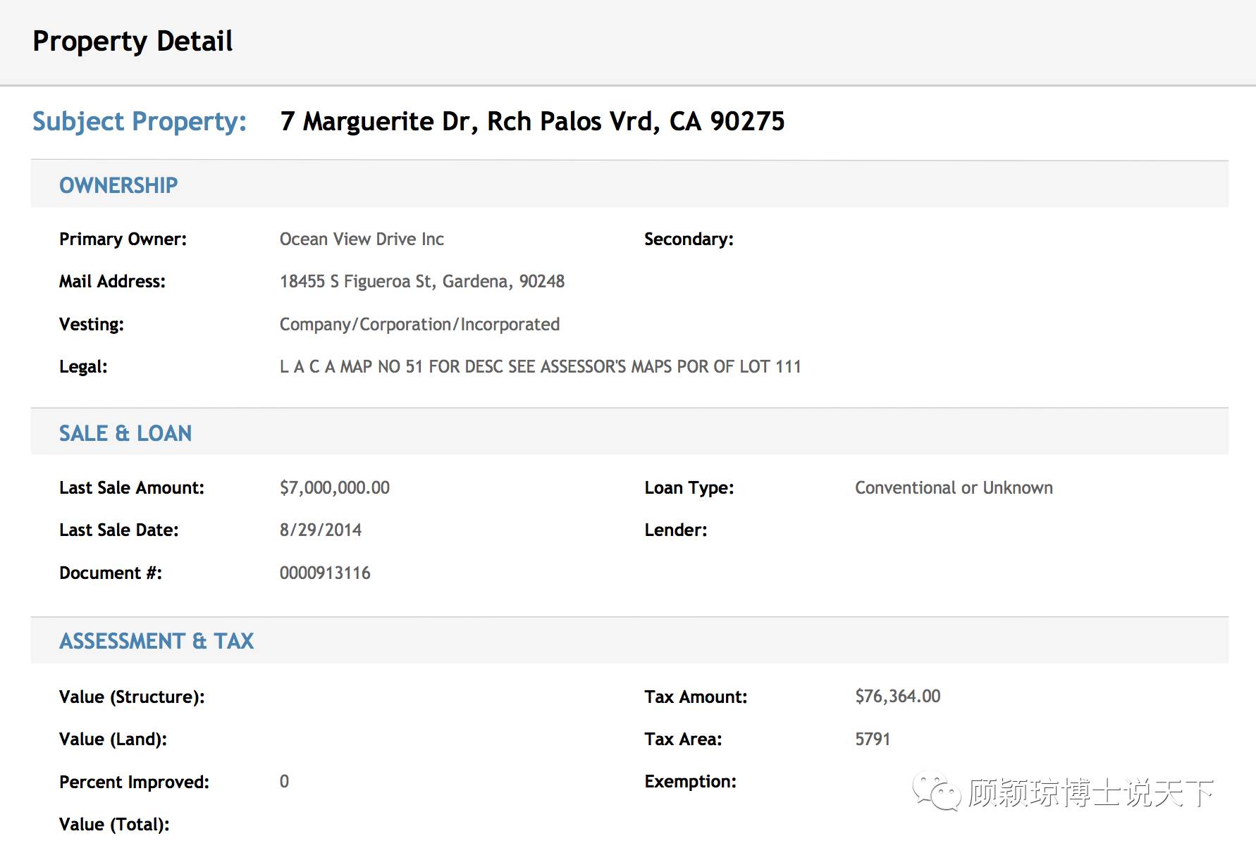Select the legal description text about LOT 111

coord(541,367)
